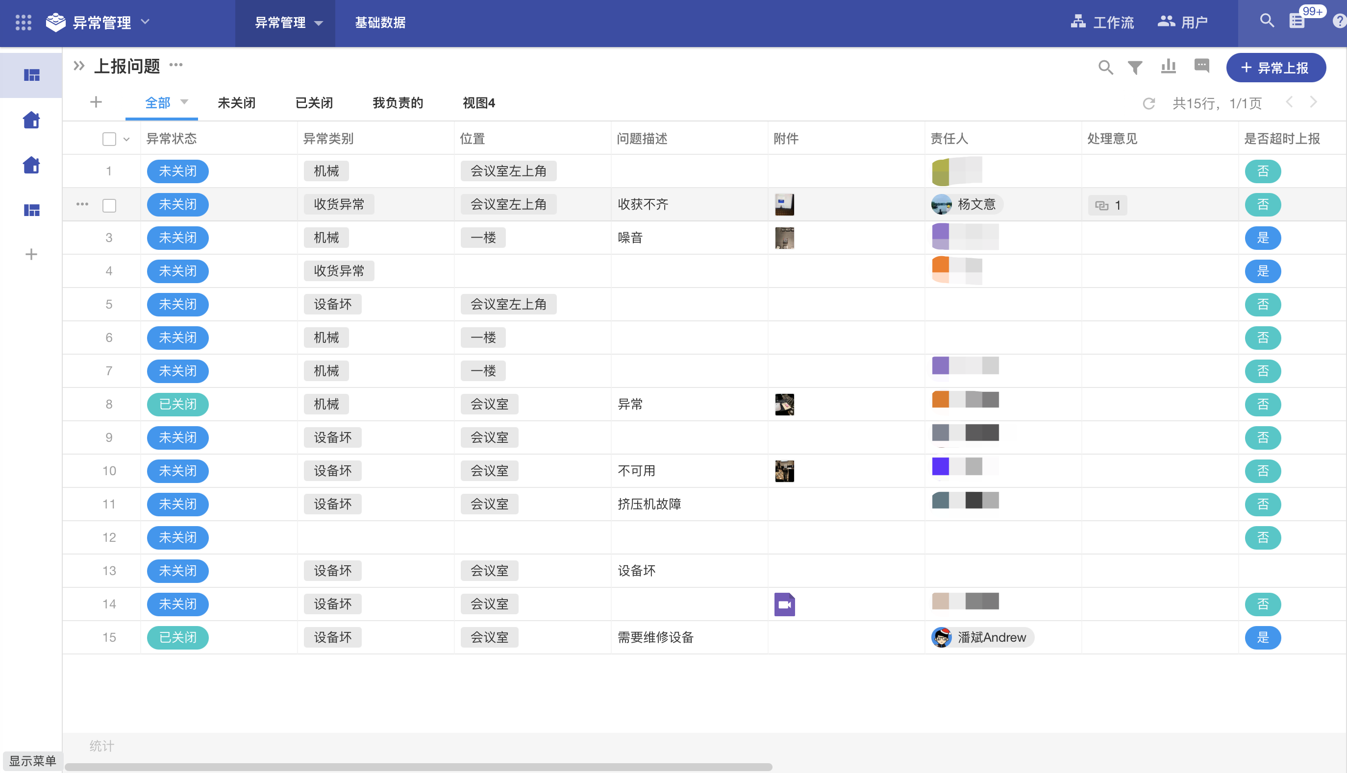Expand the 异常管理 app title dropdown
This screenshot has width=1347, height=773.
[x=146, y=23]
